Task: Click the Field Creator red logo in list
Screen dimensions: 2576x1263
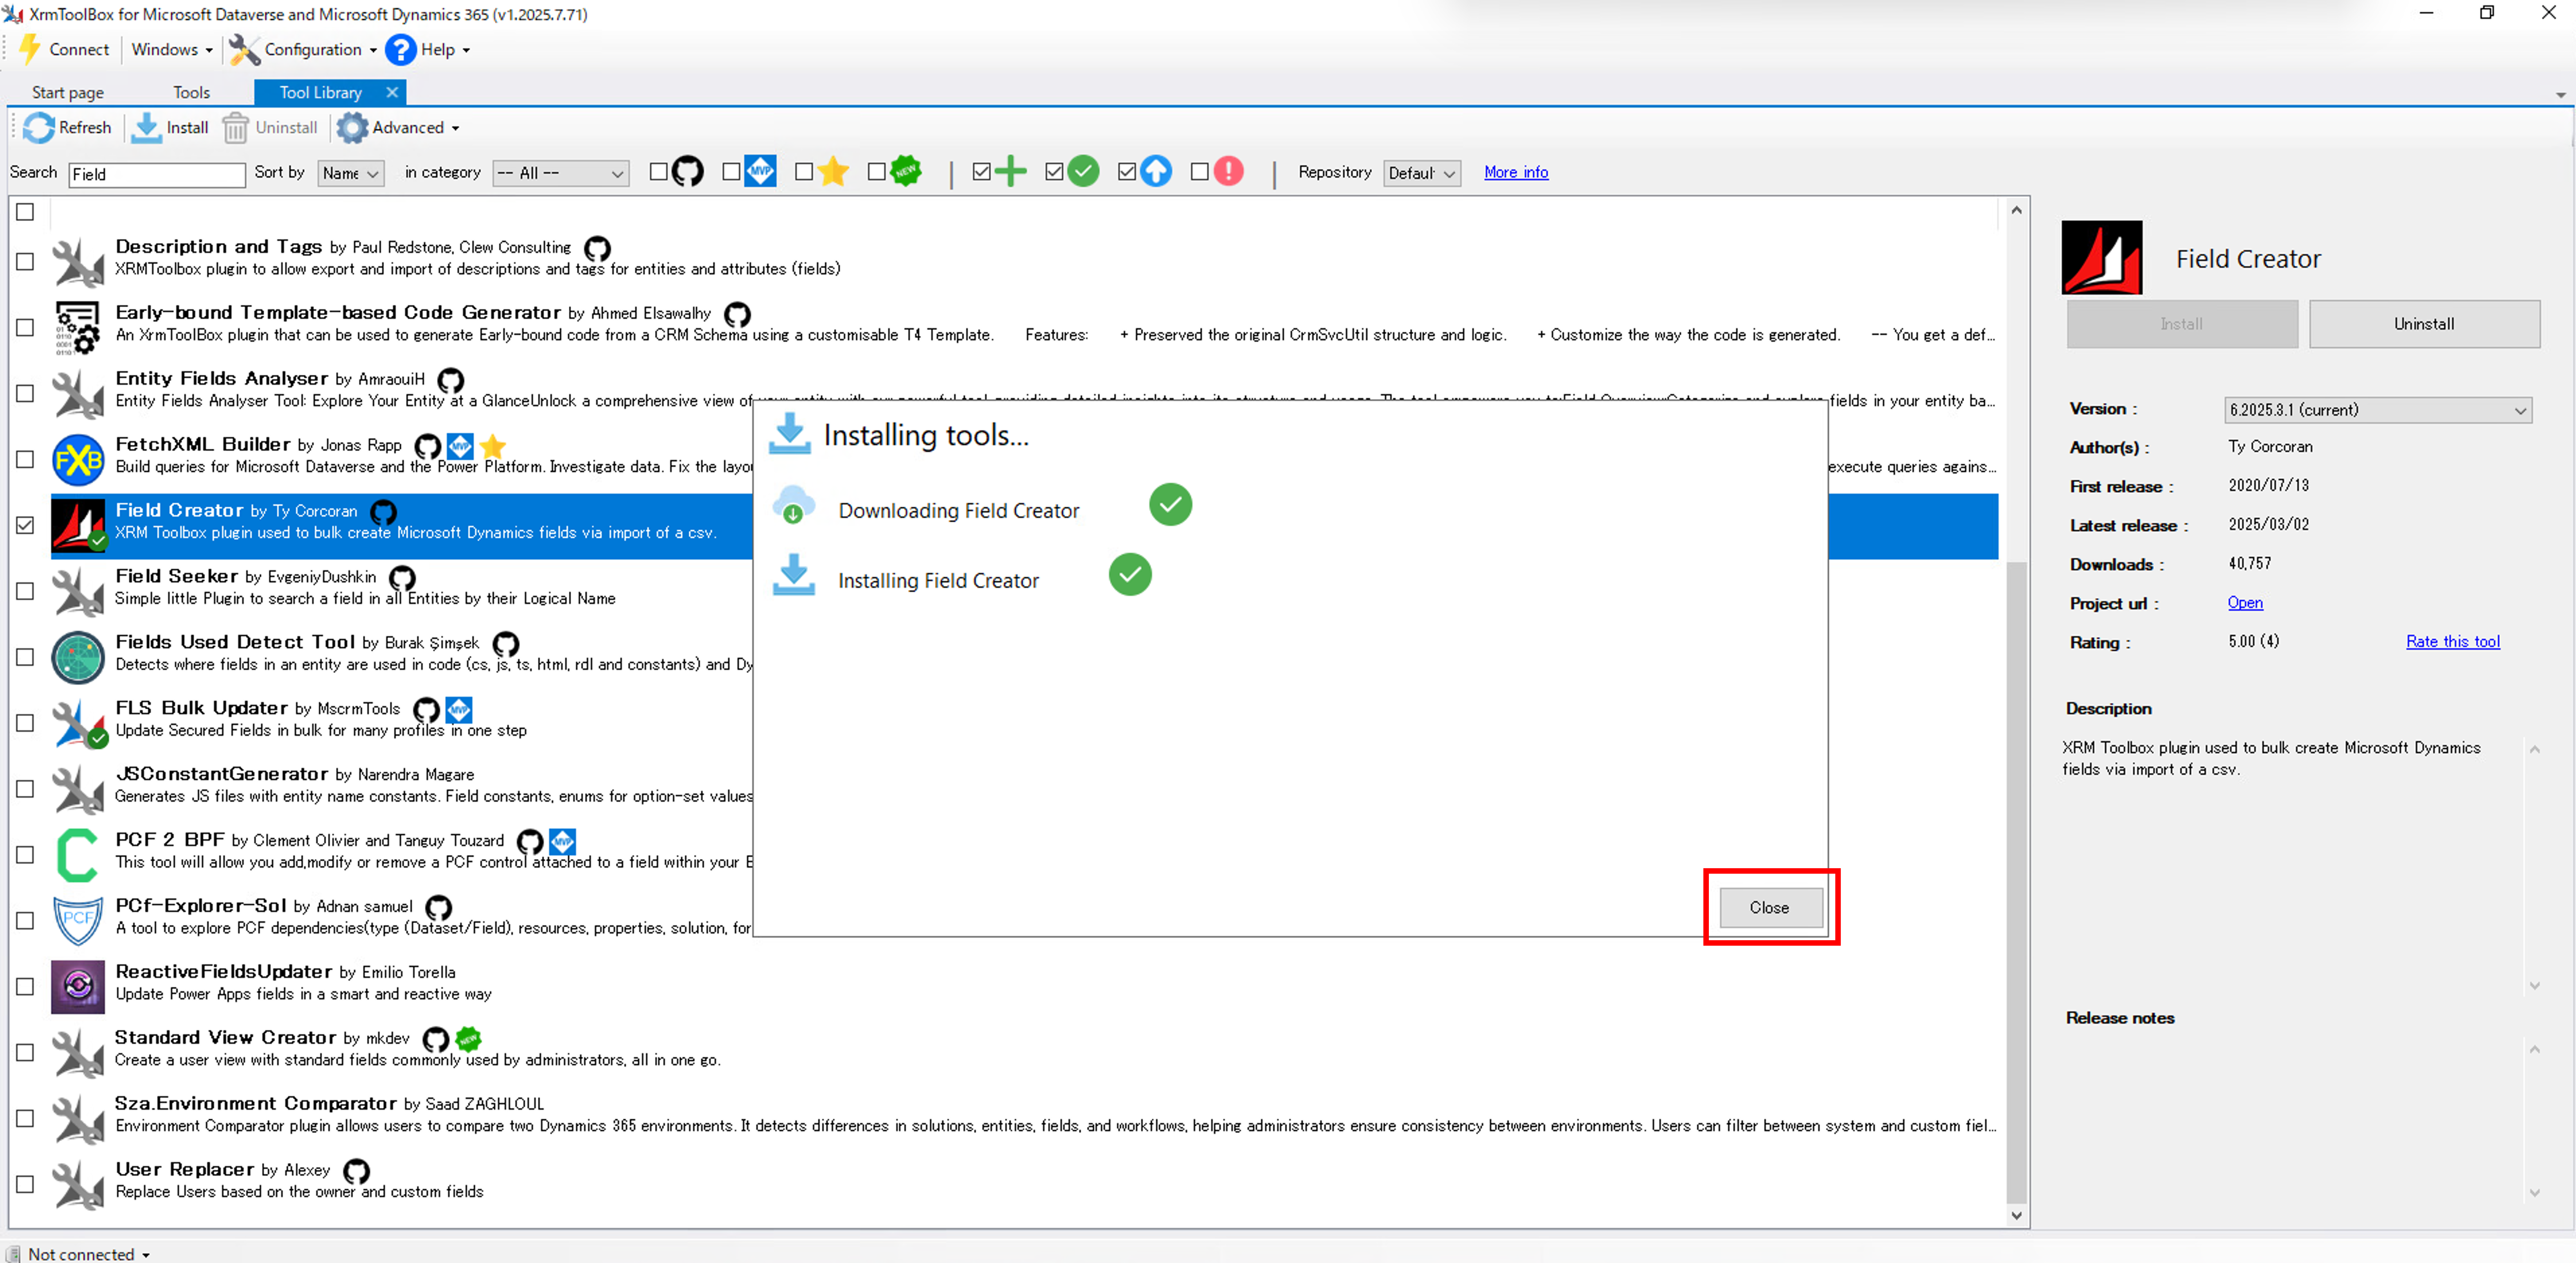Action: [x=78, y=525]
